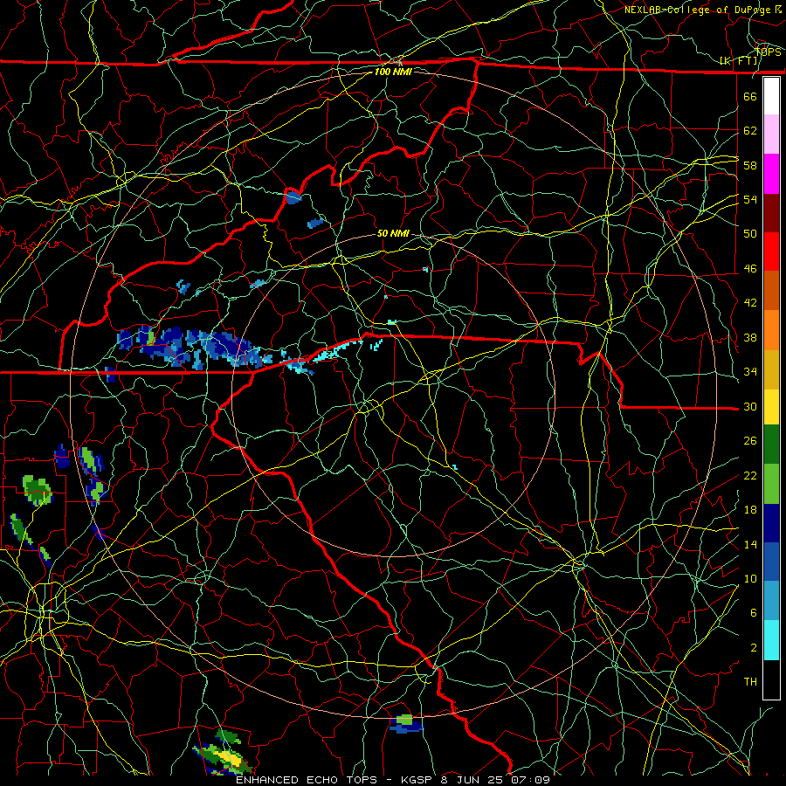Click the cyan legend swatch near 2
Screen dimensions: 786x786
[771, 640]
